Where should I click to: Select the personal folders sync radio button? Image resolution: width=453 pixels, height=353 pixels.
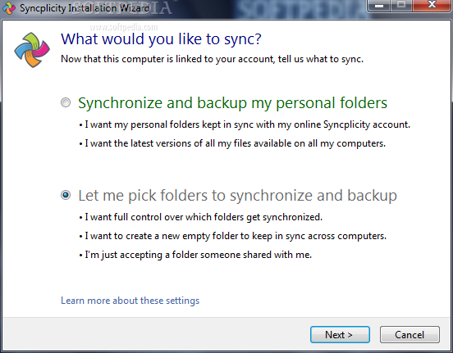tap(66, 102)
